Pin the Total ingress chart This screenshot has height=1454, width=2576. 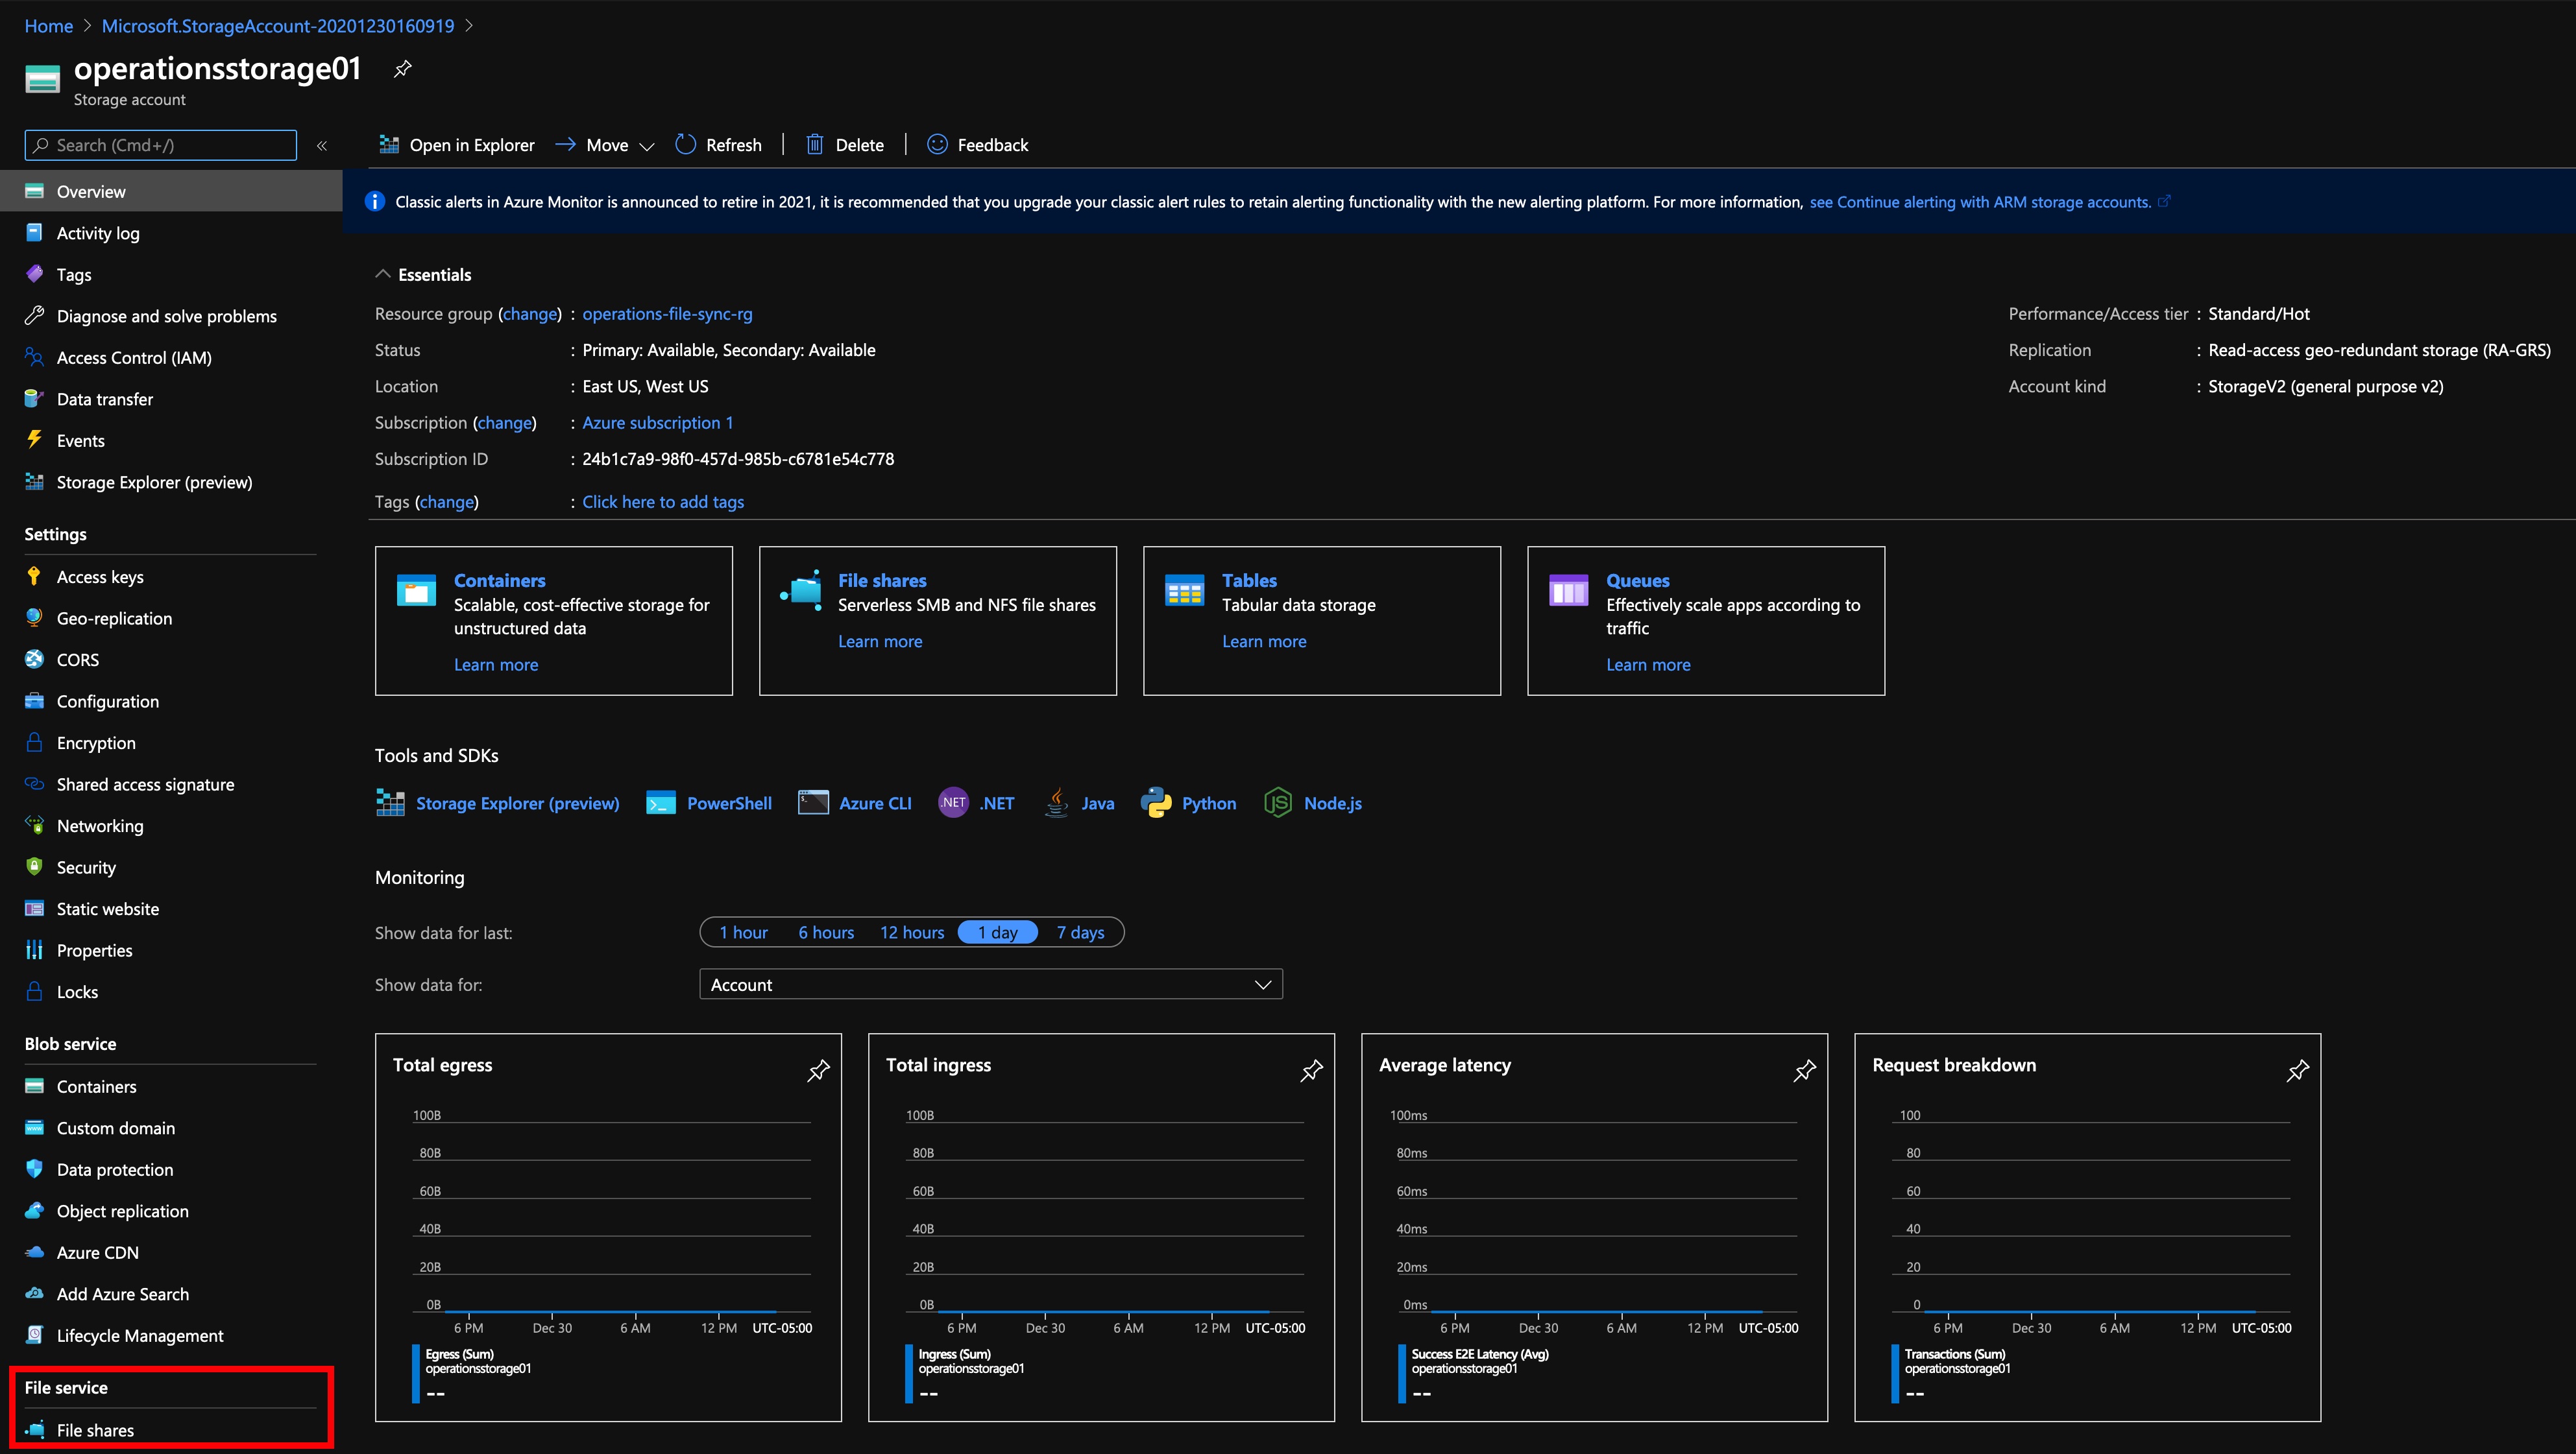(x=1311, y=1070)
